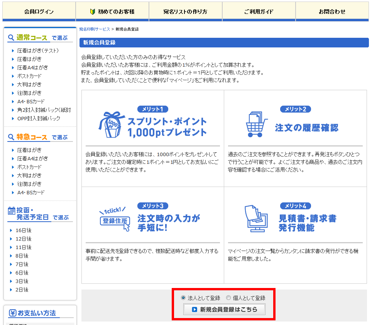Open the お問合わせ tab

[x=333, y=11]
